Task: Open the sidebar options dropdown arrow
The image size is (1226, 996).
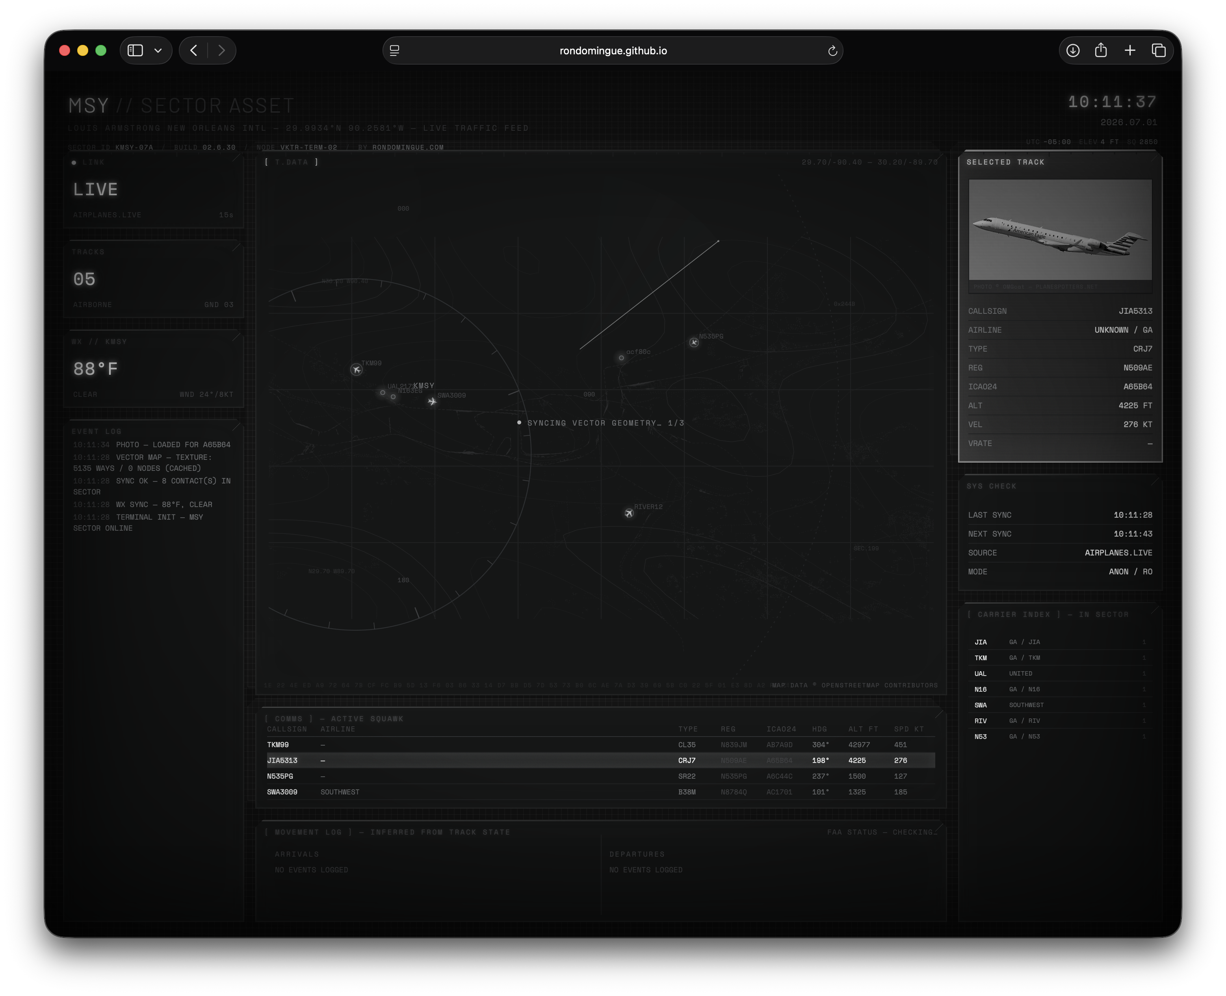Action: point(158,50)
